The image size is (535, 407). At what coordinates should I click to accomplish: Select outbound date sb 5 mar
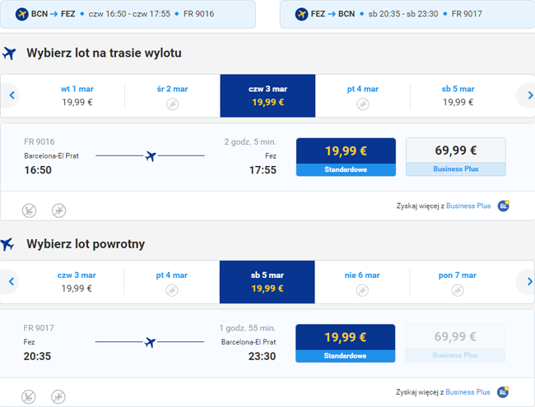[458, 96]
